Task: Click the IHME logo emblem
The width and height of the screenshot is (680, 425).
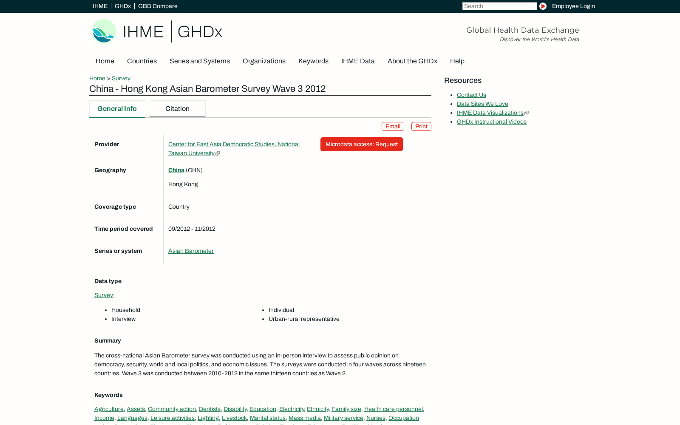Action: 104,31
